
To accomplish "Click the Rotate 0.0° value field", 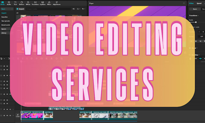I will pos(201,36).
